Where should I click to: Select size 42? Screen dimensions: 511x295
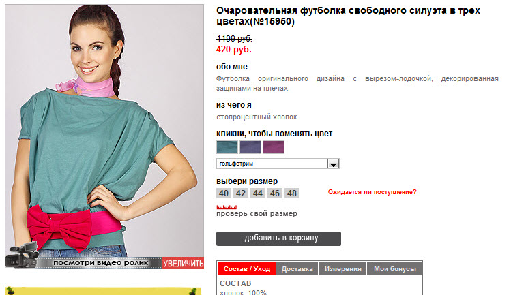coord(241,193)
